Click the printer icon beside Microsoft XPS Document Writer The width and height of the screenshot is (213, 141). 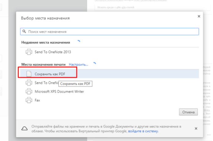pyautogui.click(x=29, y=91)
